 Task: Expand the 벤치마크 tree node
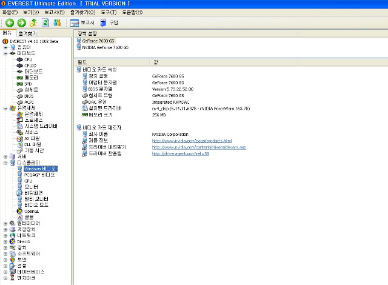click(5, 278)
